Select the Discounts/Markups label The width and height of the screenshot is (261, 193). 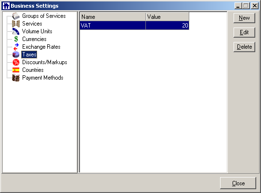[45, 62]
